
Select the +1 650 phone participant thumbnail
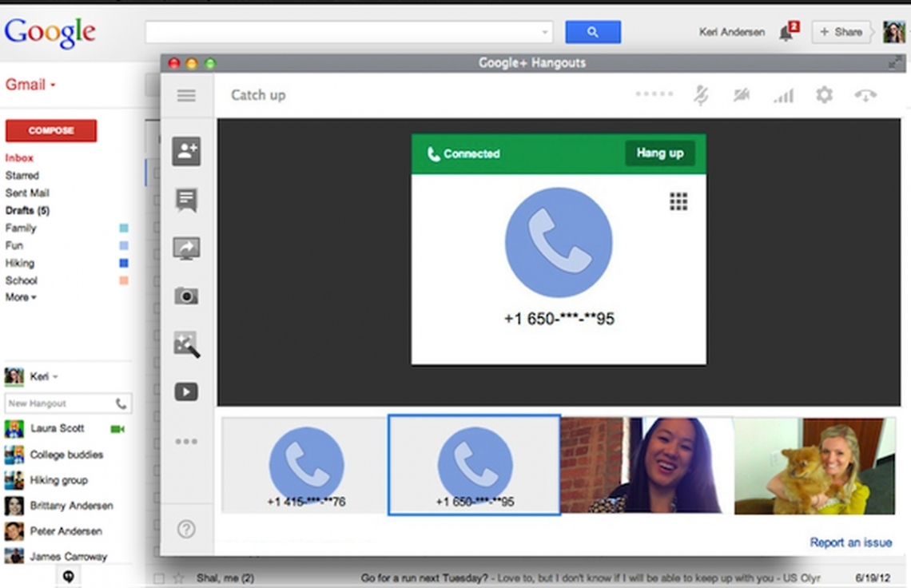click(x=475, y=465)
